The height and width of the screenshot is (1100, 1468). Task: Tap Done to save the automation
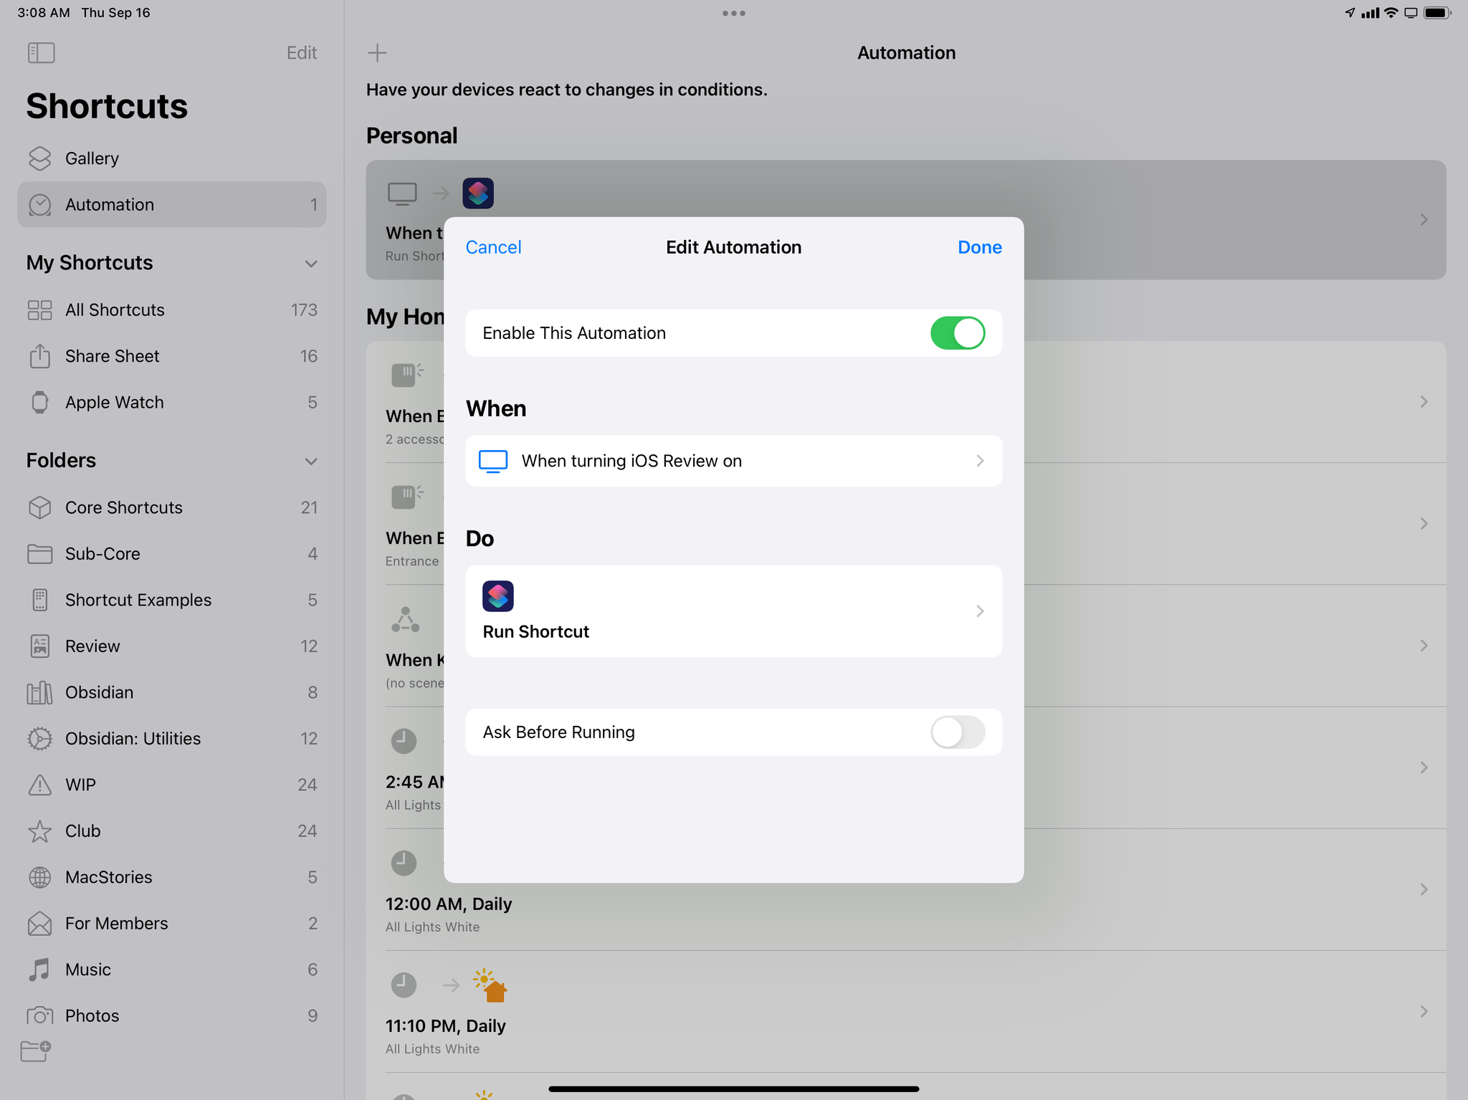tap(980, 247)
